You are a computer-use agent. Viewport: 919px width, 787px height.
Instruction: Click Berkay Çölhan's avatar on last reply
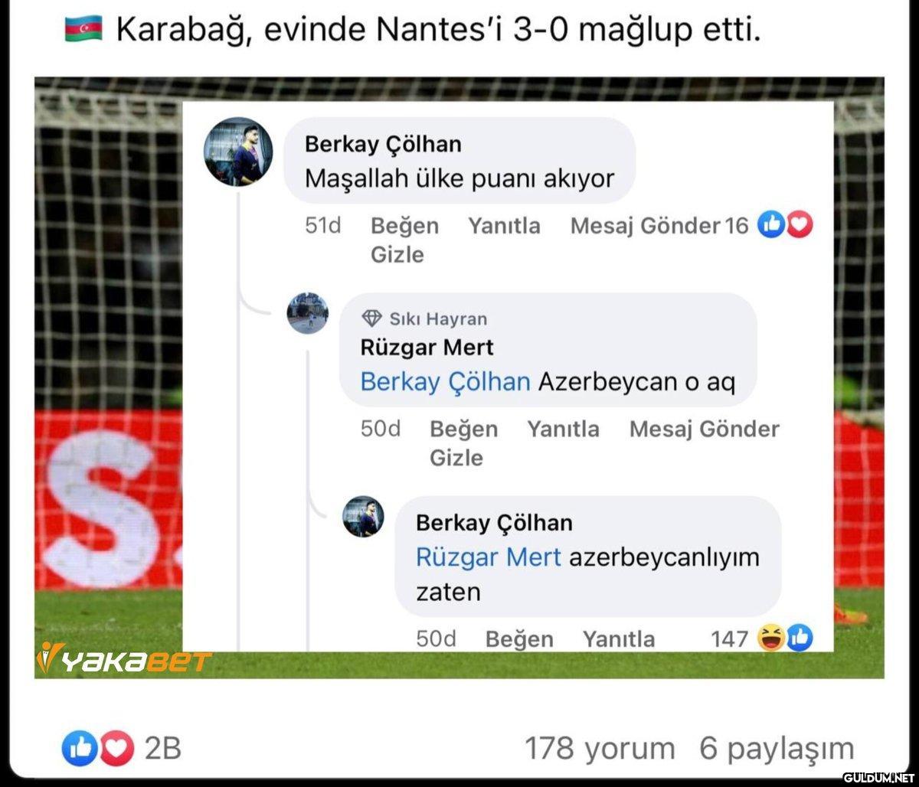point(363,516)
